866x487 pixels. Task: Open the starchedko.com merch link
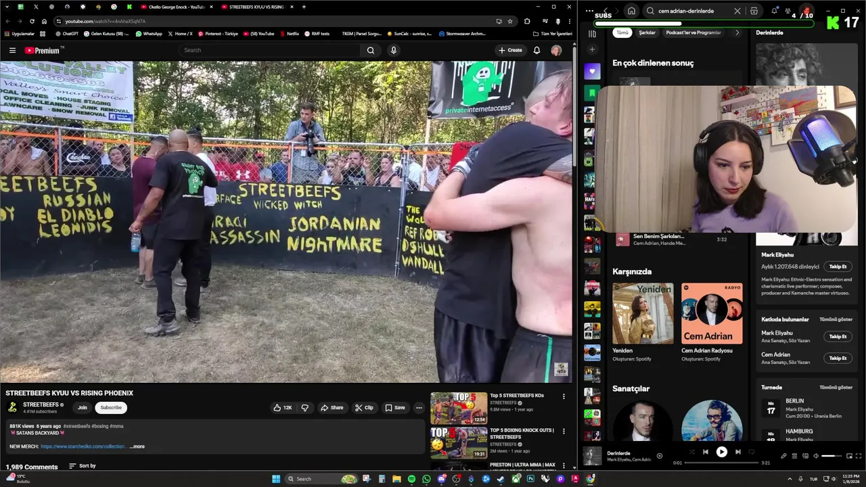pyautogui.click(x=83, y=446)
